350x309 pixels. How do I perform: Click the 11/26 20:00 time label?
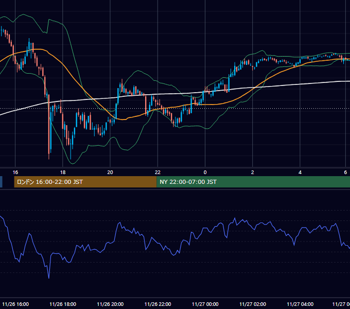click(110, 304)
